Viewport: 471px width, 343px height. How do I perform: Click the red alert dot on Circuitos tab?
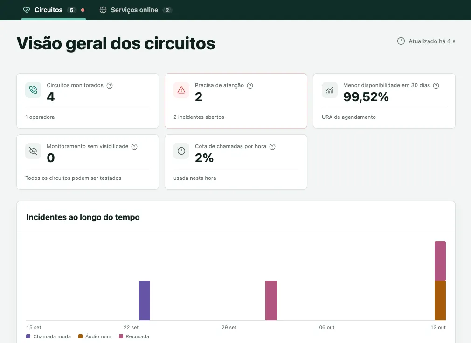pyautogui.click(x=83, y=10)
